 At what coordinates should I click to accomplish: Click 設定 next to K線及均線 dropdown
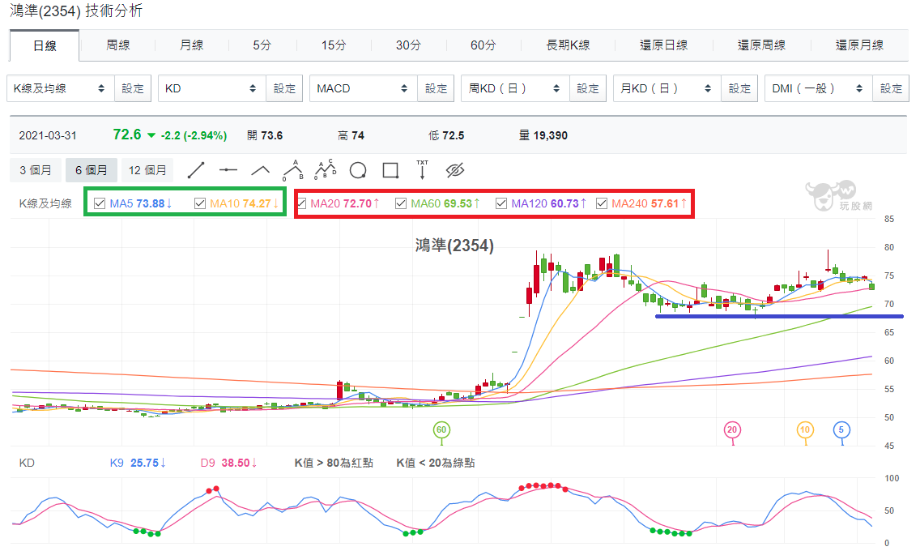point(133,88)
